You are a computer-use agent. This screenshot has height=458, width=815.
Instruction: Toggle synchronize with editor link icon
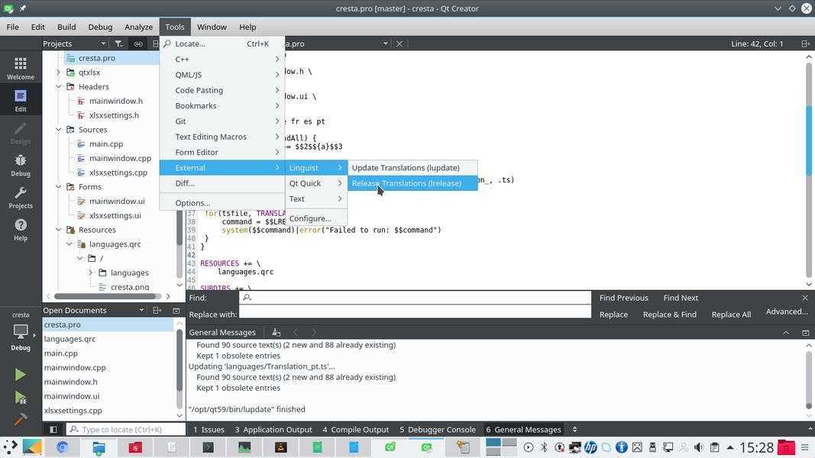(138, 44)
